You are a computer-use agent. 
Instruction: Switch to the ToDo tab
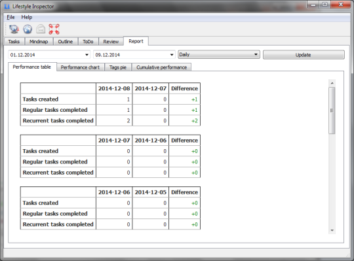tap(88, 42)
